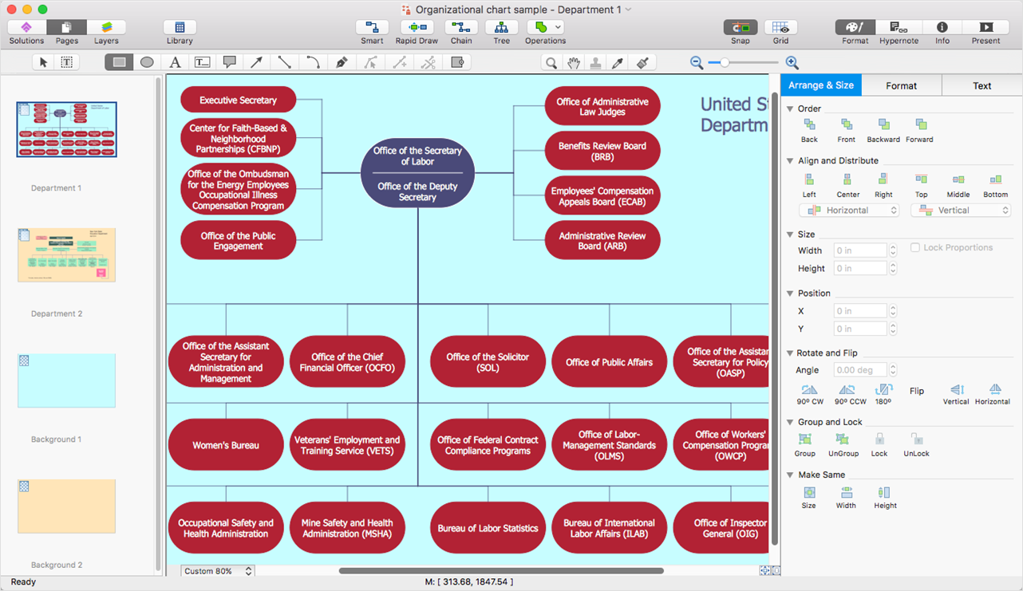
Task: Select the hand pan tool
Action: [x=573, y=62]
